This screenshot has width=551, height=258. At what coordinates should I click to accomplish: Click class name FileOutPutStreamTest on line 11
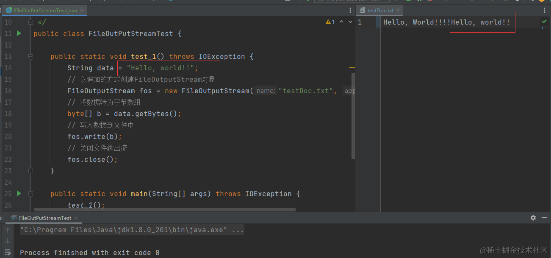point(130,33)
